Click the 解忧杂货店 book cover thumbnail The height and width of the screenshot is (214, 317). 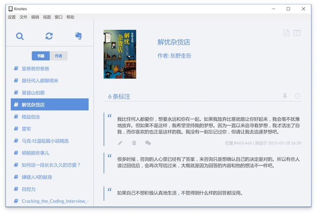point(120,54)
